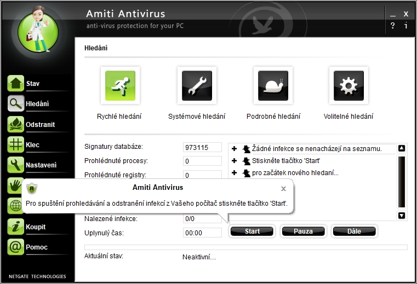417x284 pixels.
Task: Click the Stav home icon in sidebar
Action: (16, 83)
